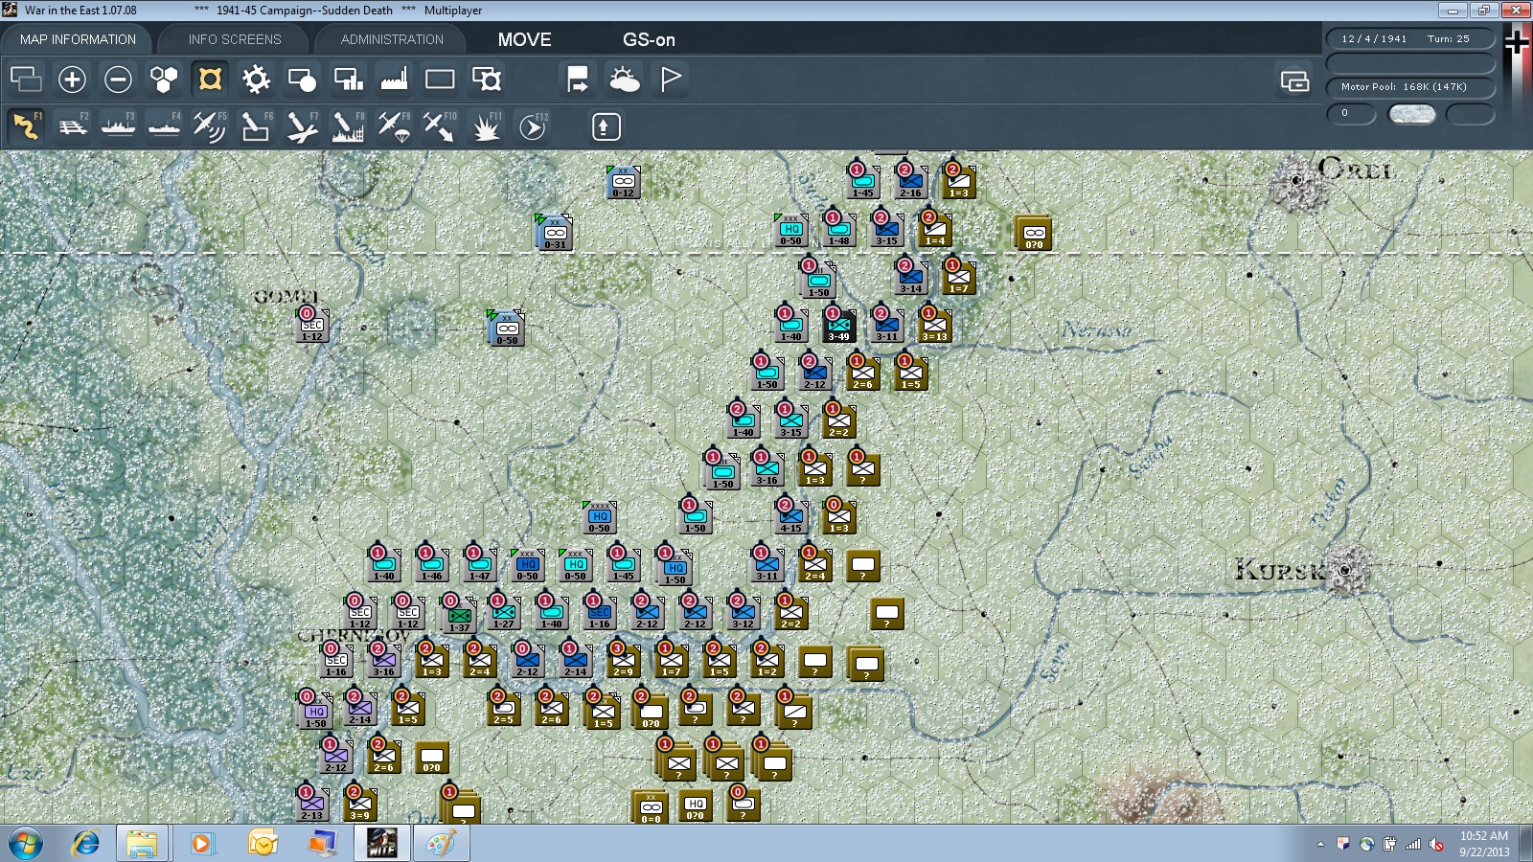The width and height of the screenshot is (1533, 862).
Task: Select the 2-13 purple unit counter
Action: [311, 805]
